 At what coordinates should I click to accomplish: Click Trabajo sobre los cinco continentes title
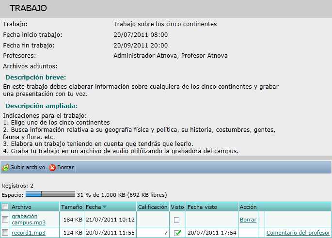(x=165, y=24)
